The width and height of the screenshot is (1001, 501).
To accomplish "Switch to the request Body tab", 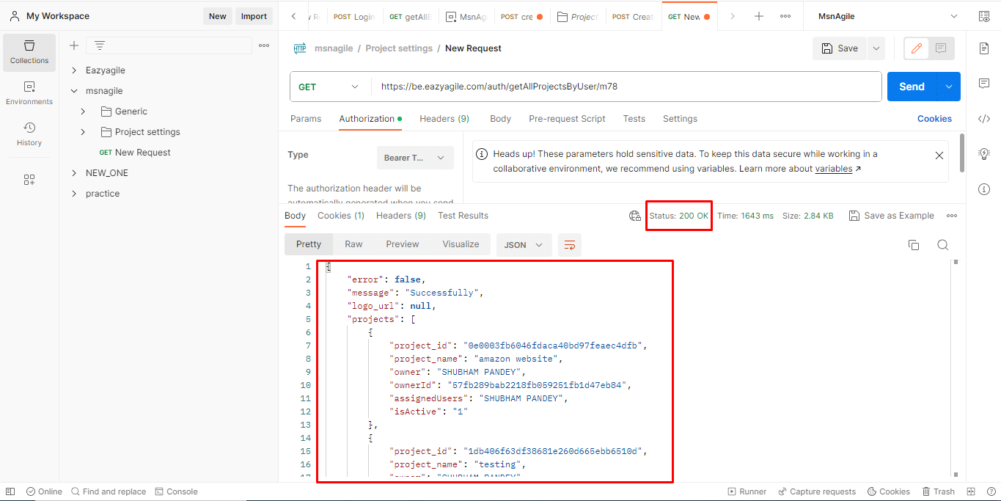I will coord(500,119).
